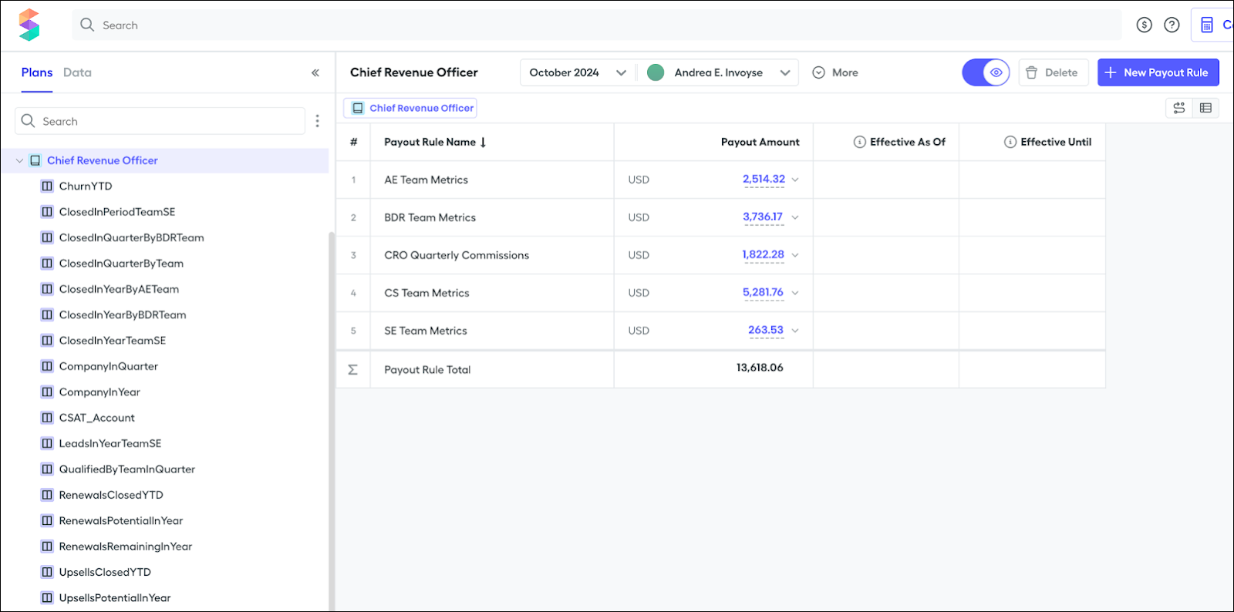
Task: Toggle the eye visibility switch
Action: (986, 72)
